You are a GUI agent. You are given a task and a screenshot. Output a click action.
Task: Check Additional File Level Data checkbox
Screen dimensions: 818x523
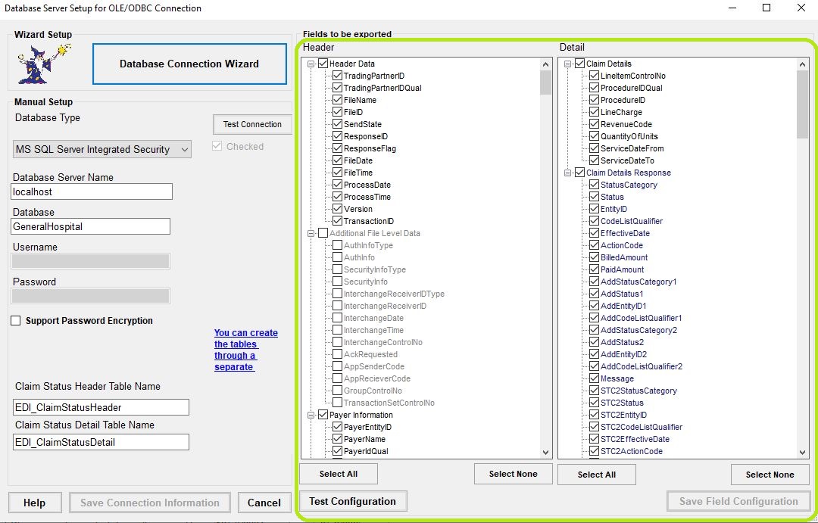[323, 233]
